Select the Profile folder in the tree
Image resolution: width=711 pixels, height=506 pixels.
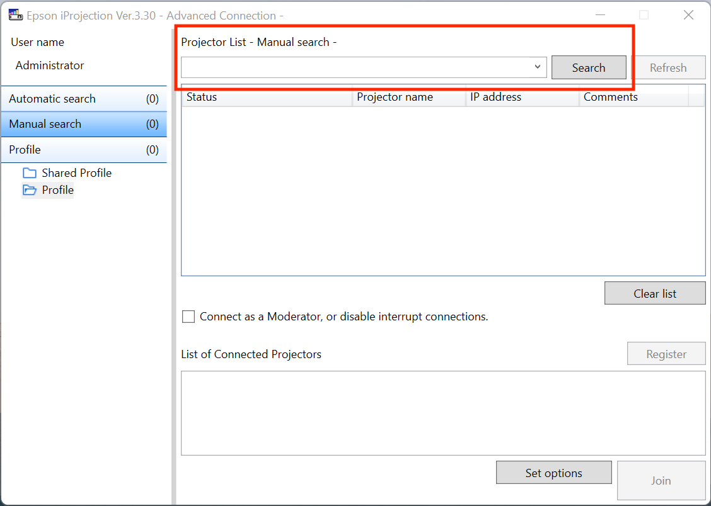point(48,189)
